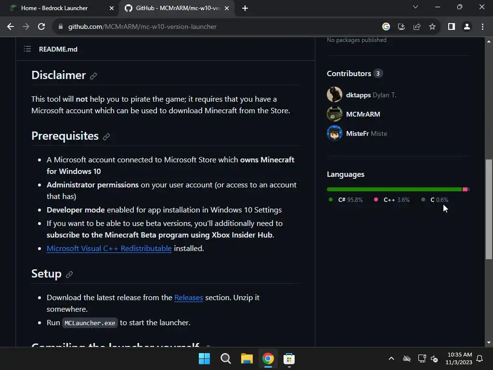Open dktapps contributor profile name
Viewport: 493px width, 370px height.
(x=358, y=95)
